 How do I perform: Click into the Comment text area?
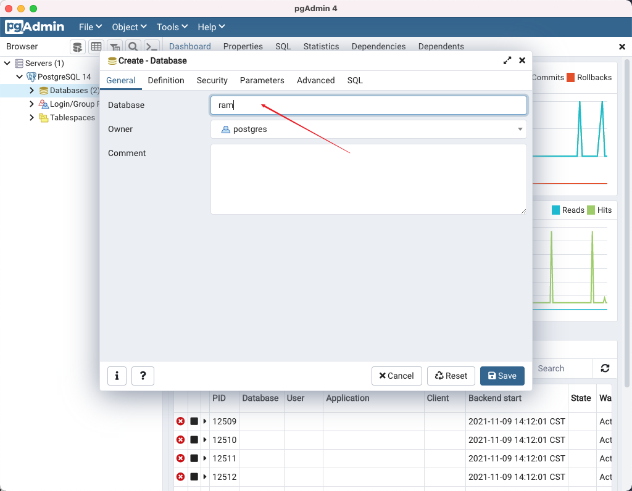pos(368,179)
